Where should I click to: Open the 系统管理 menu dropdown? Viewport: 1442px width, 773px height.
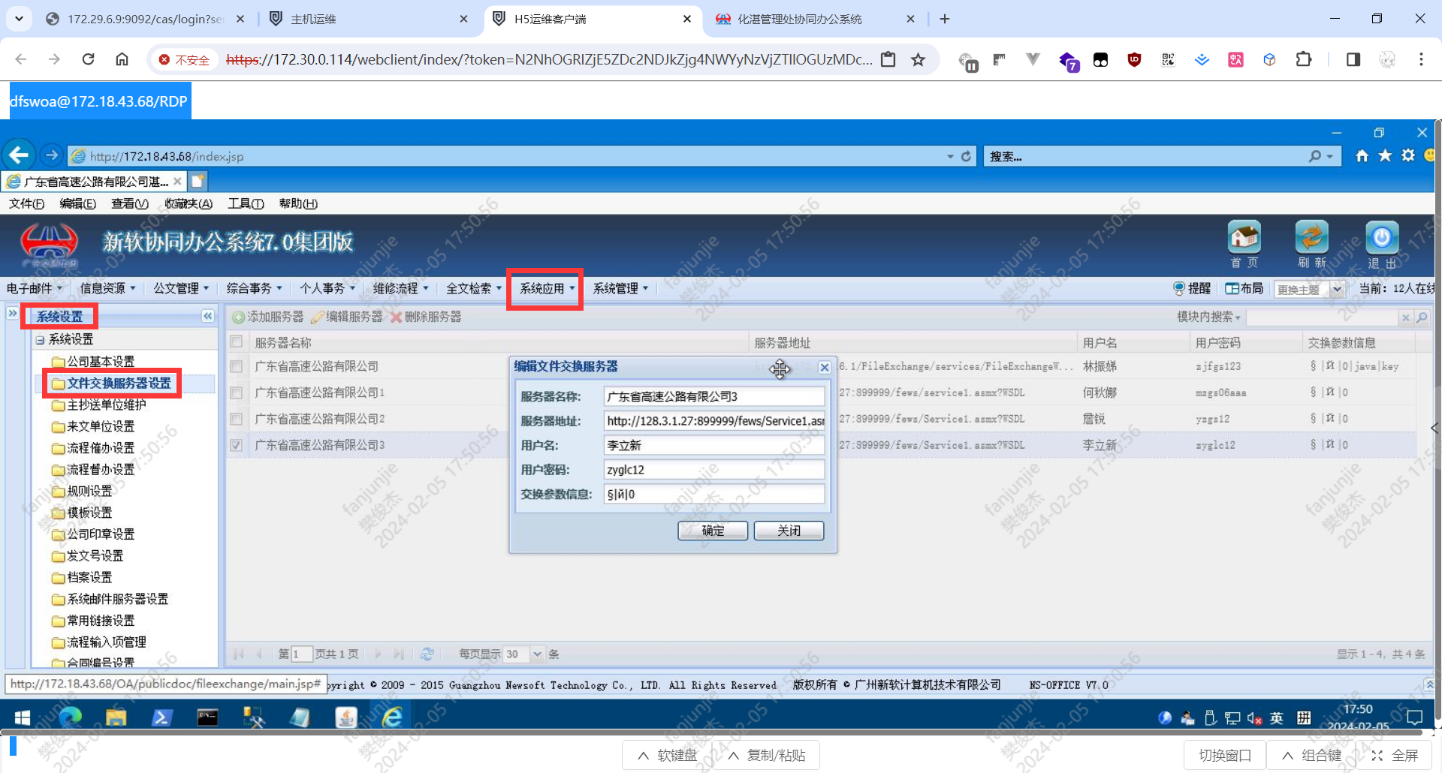(620, 288)
